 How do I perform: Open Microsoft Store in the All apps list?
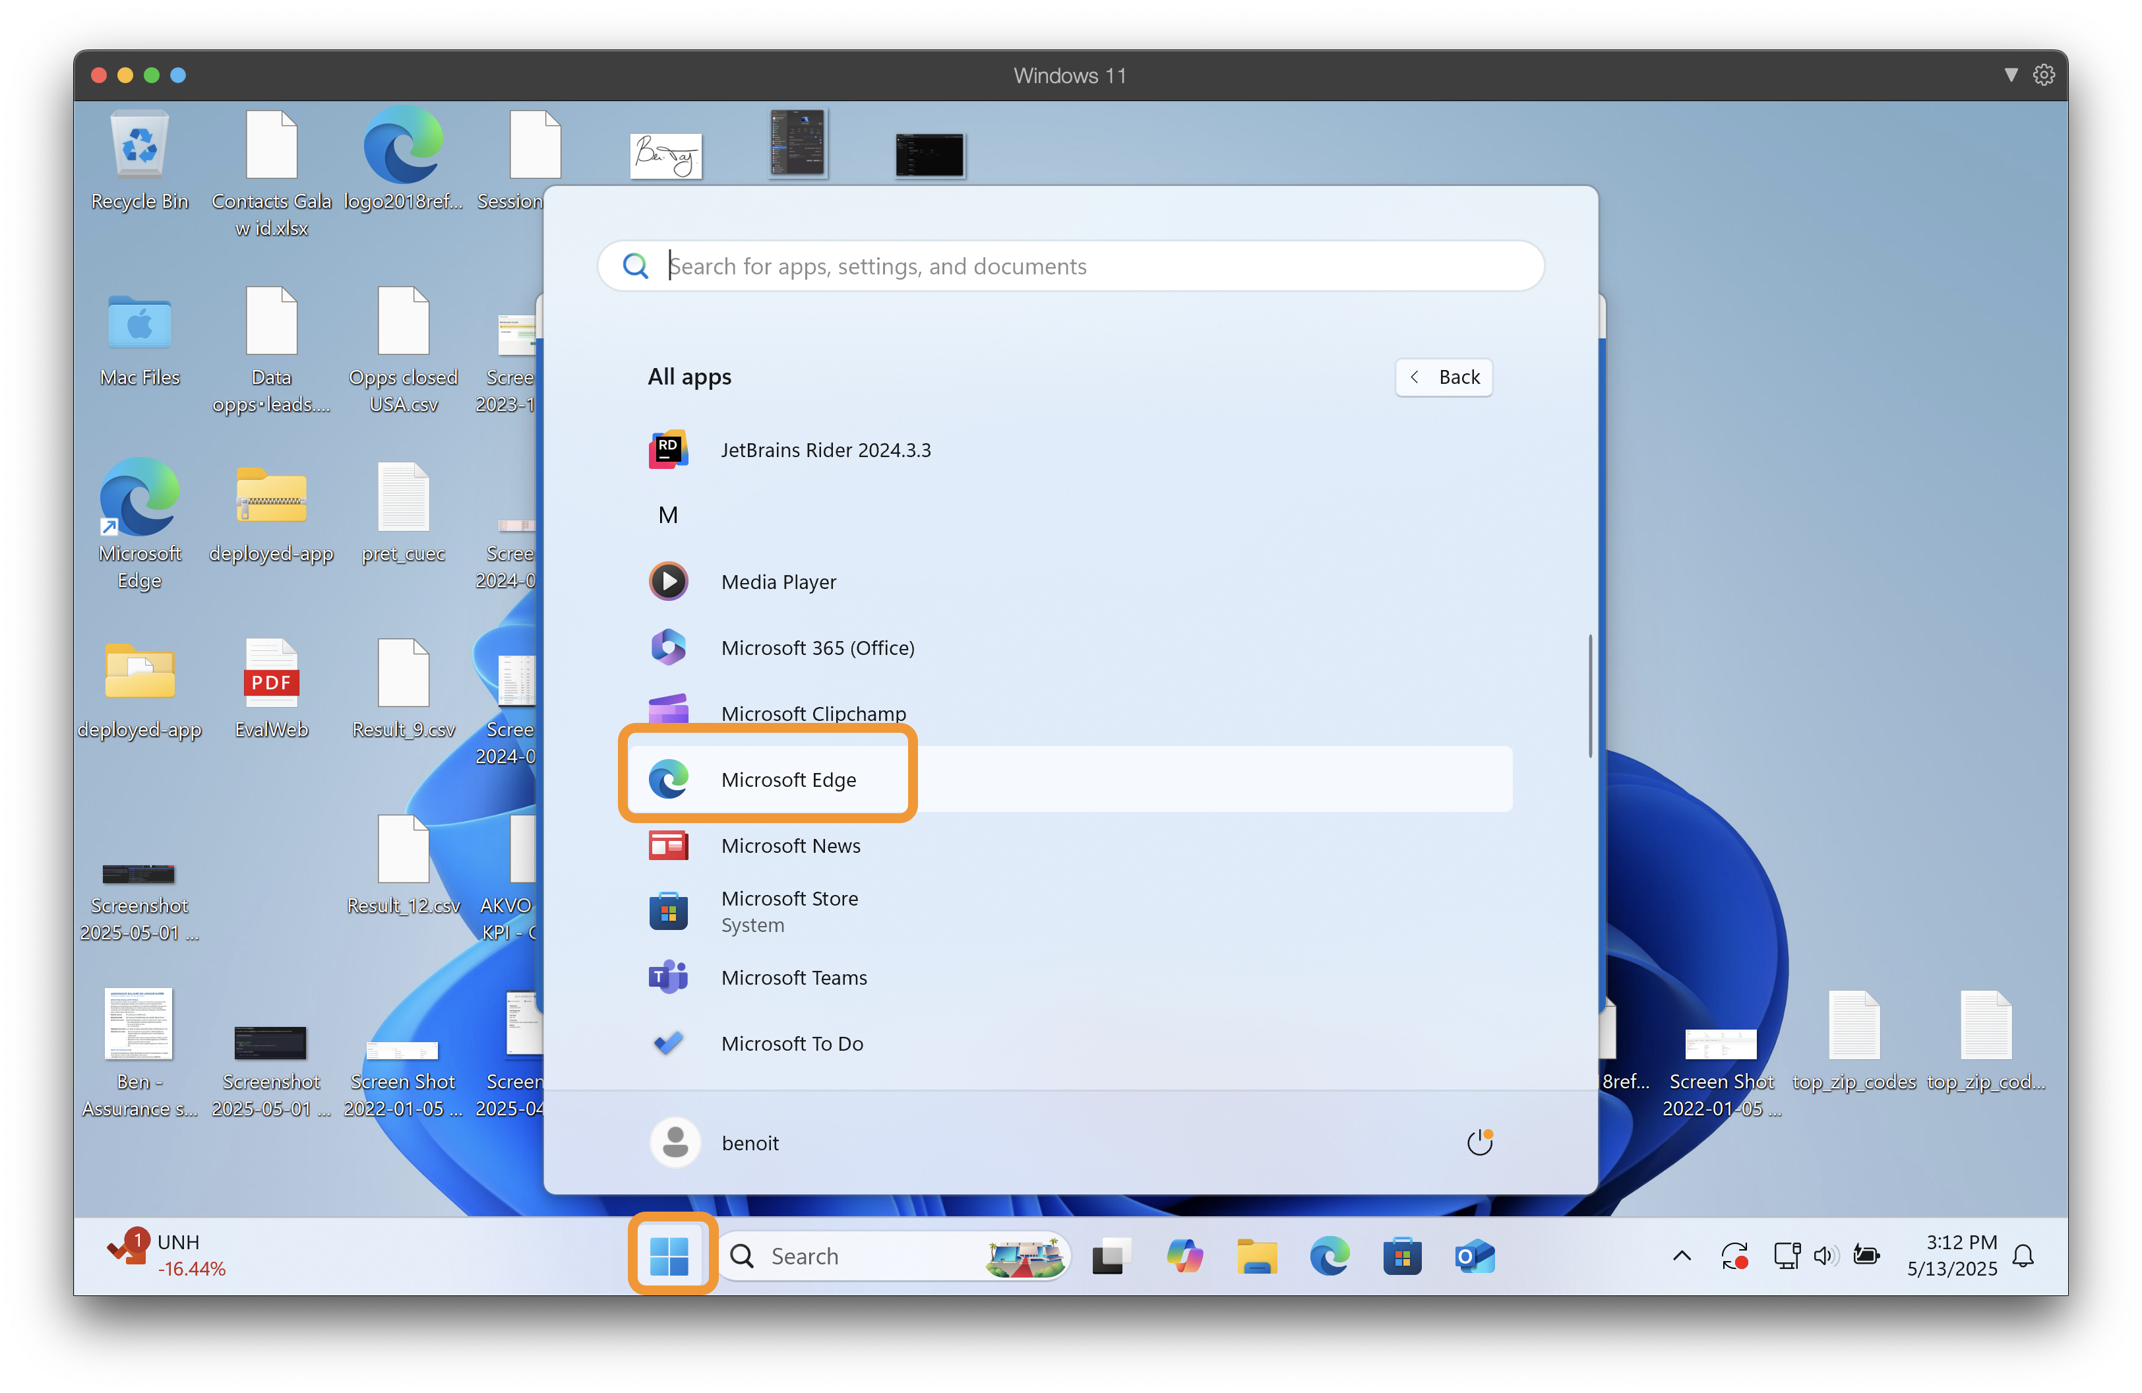coord(1070,911)
